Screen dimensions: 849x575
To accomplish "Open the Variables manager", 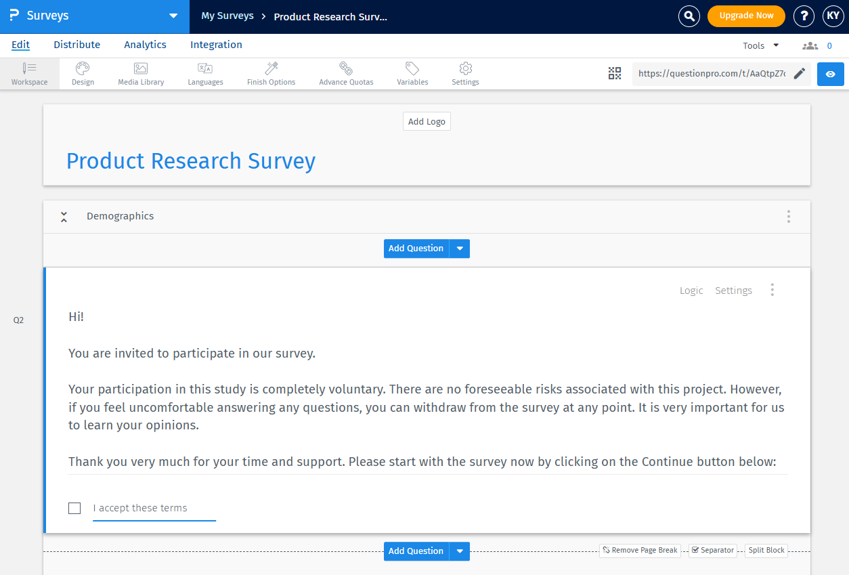I will point(412,73).
